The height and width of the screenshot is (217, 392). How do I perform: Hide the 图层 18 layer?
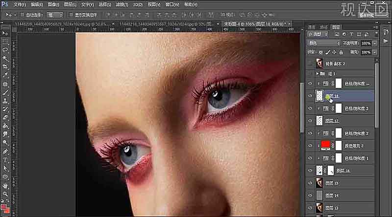coord(310,96)
